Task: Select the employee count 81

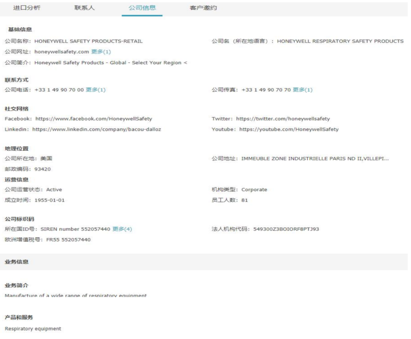Action: click(244, 200)
